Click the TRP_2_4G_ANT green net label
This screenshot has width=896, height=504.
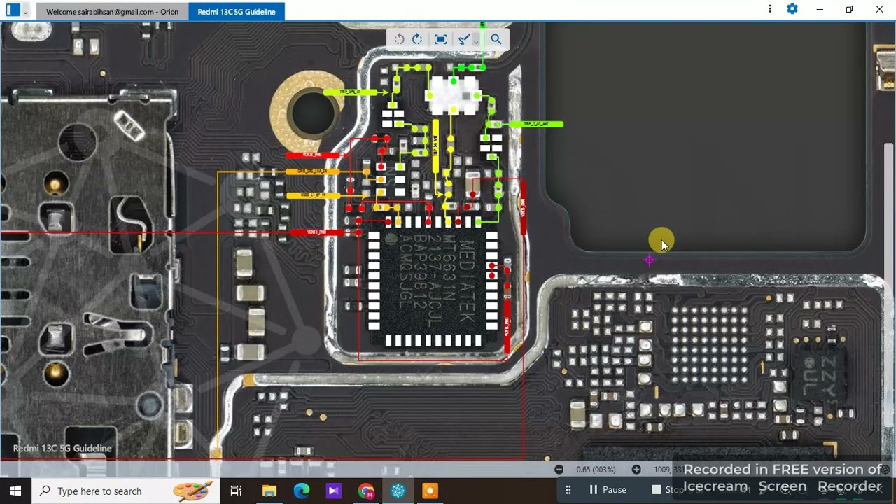(x=535, y=124)
